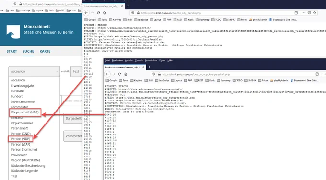Image resolution: width=326 pixels, height=180 pixels.
Task: Click the Pocket icon in person window
Action: point(309,13)
